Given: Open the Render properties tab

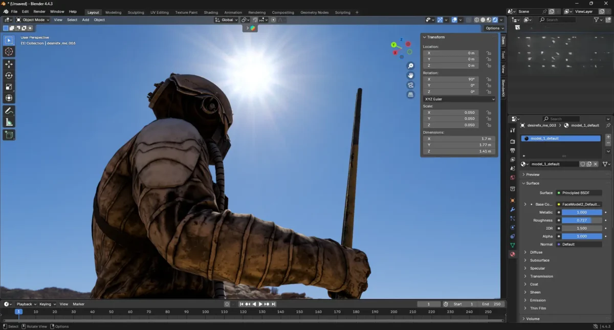Looking at the screenshot, I should [512, 141].
